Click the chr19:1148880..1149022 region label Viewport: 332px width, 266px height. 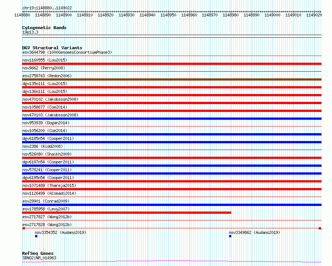(x=47, y=8)
